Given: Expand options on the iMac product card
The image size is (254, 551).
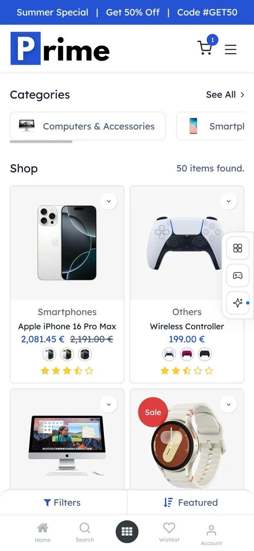Looking at the screenshot, I should pos(109,404).
